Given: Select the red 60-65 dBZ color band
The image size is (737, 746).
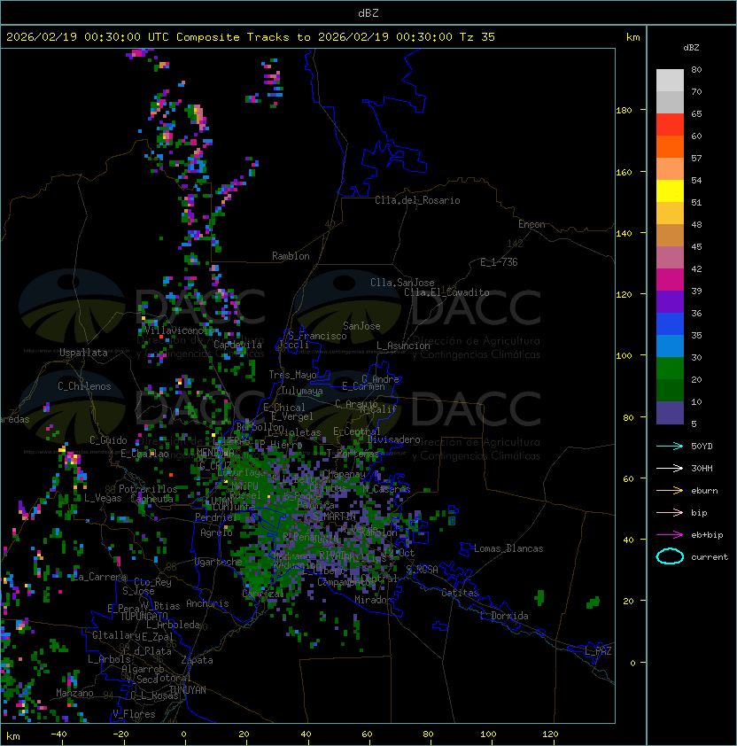Looking at the screenshot, I should (670, 125).
